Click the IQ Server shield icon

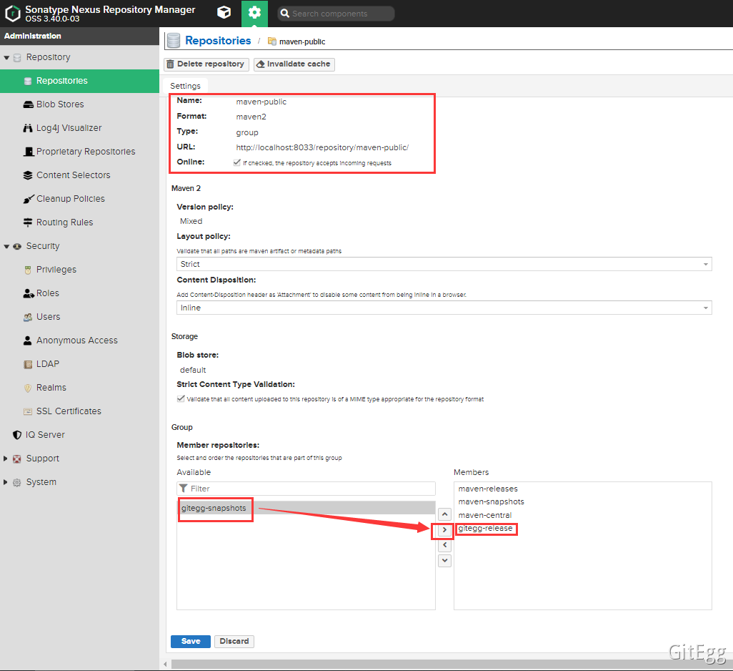click(x=17, y=435)
